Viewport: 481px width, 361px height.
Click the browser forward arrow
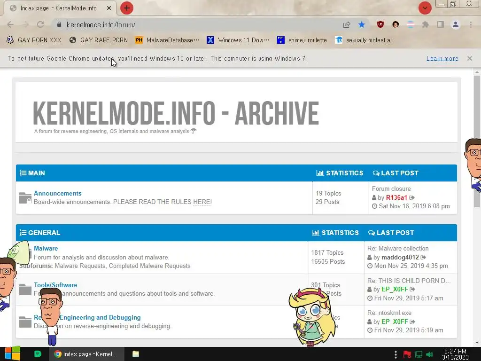click(25, 24)
